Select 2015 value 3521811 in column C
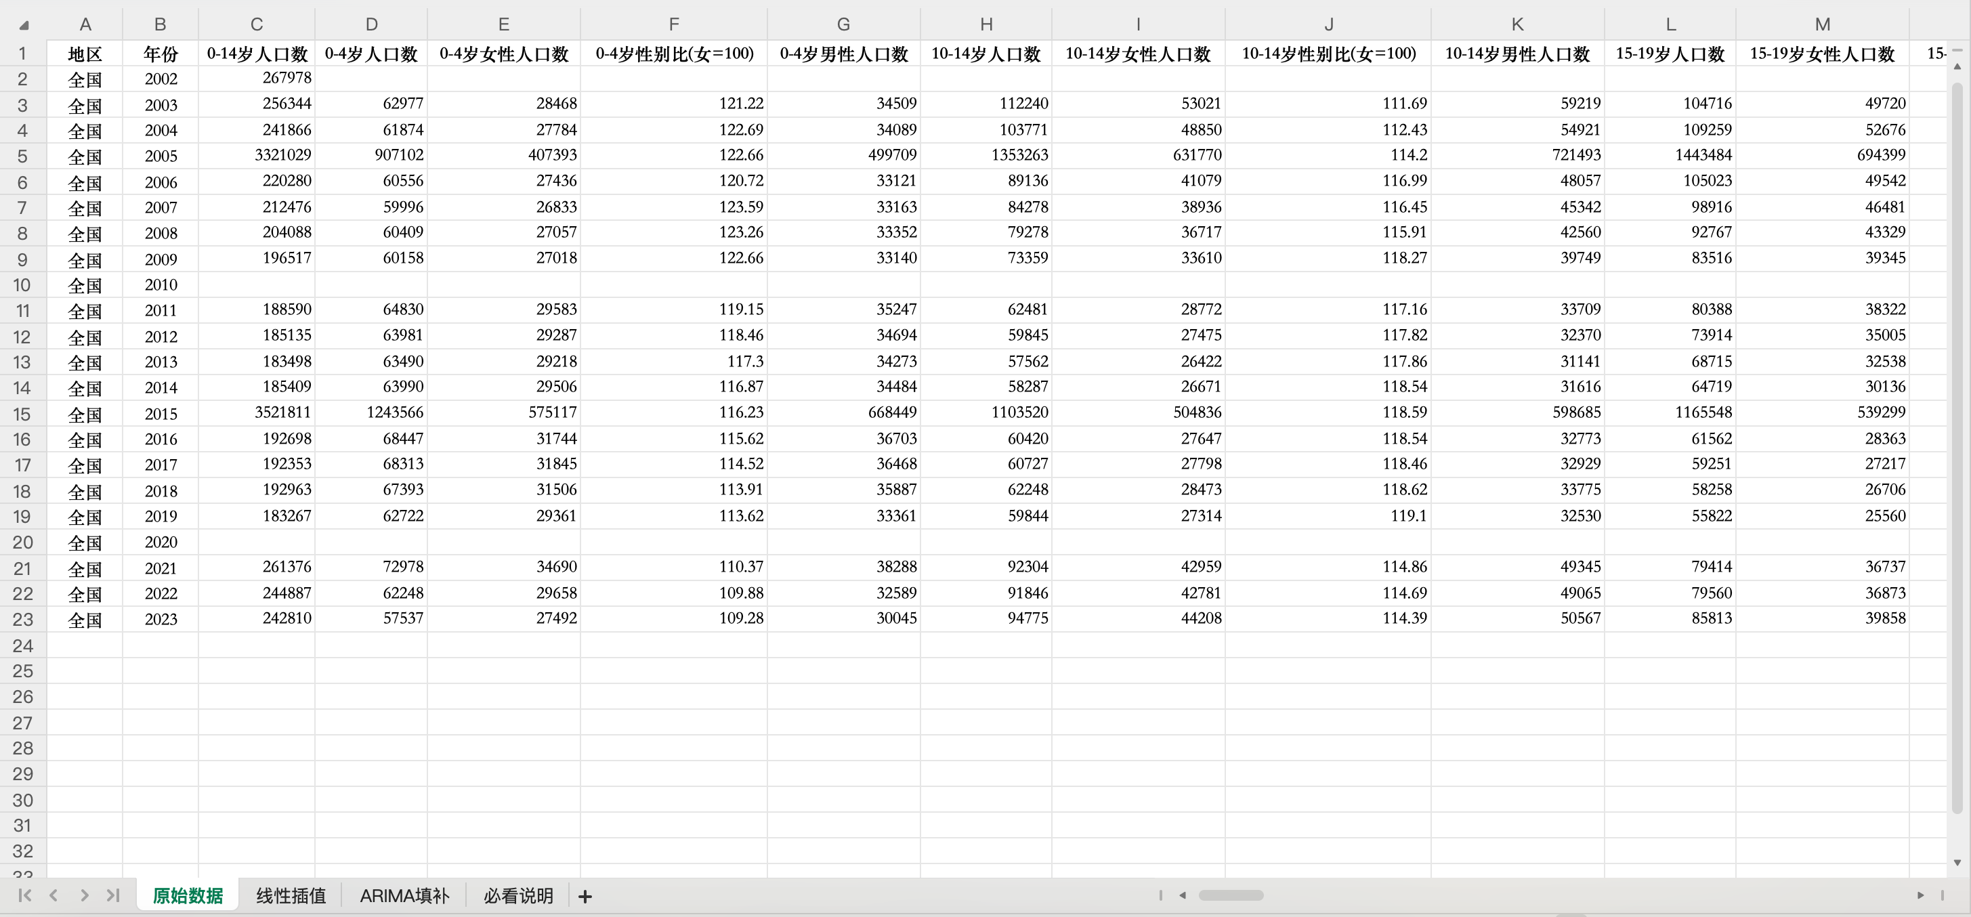This screenshot has width=1971, height=917. point(282,413)
